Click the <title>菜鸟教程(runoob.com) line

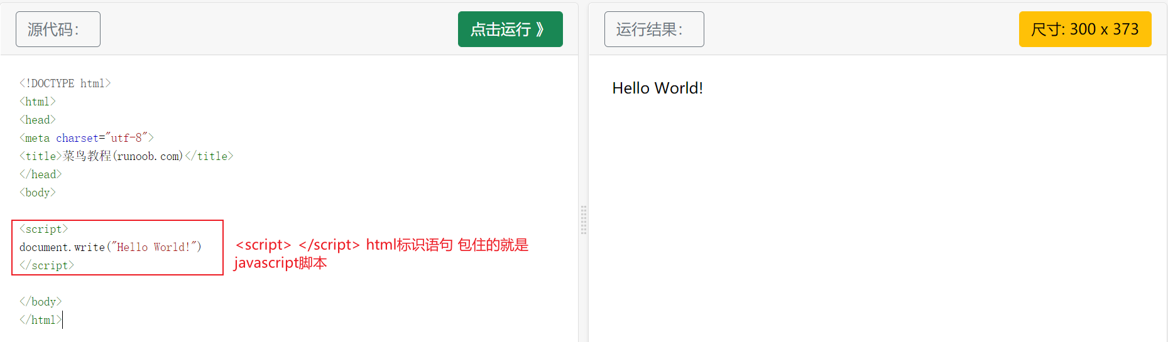(126, 156)
